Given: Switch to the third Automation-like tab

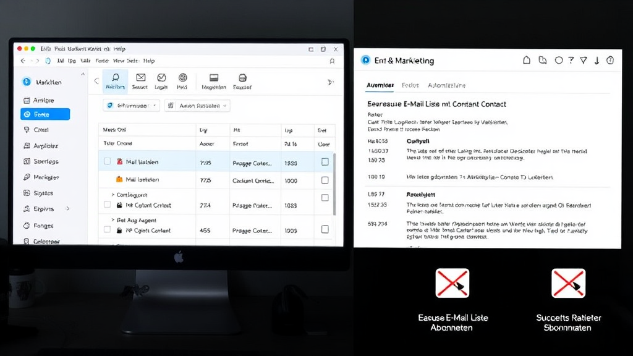Looking at the screenshot, I should click(x=446, y=85).
